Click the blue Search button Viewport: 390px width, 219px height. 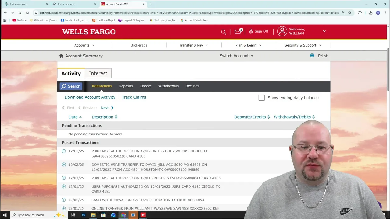(x=71, y=86)
